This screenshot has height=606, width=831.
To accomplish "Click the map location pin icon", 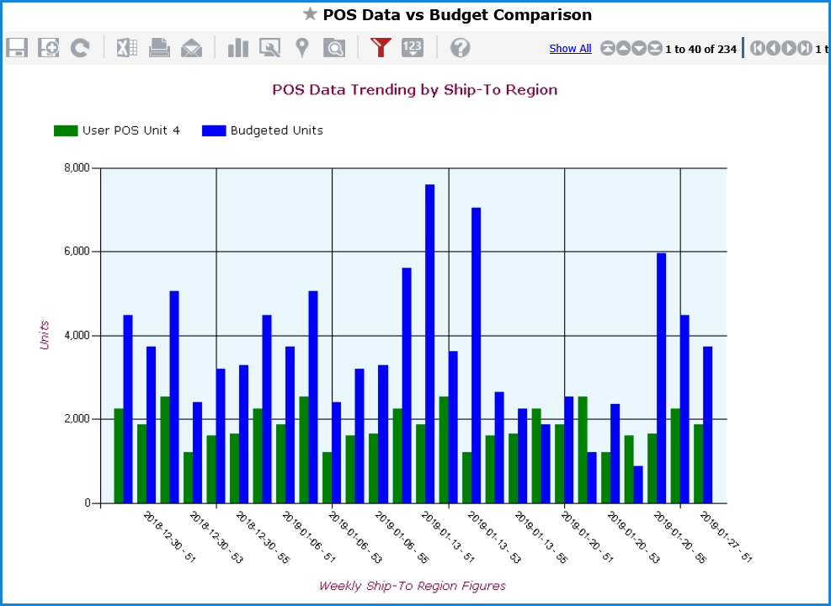I will tap(301, 48).
